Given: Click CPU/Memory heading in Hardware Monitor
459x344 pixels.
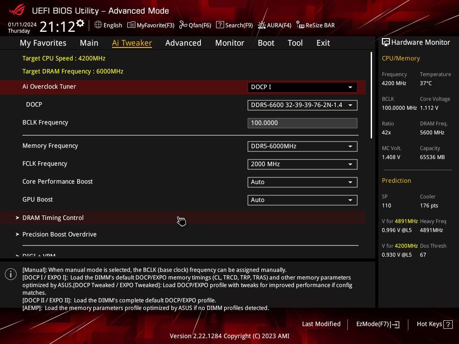Looking at the screenshot, I should click(401, 59).
